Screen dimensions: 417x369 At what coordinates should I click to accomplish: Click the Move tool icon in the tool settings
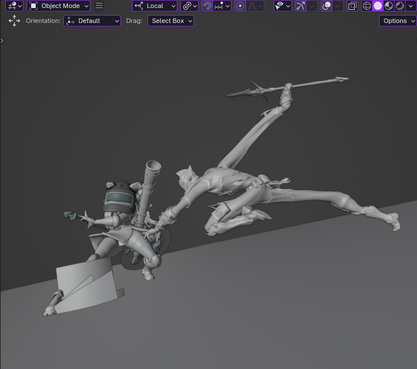pos(14,21)
